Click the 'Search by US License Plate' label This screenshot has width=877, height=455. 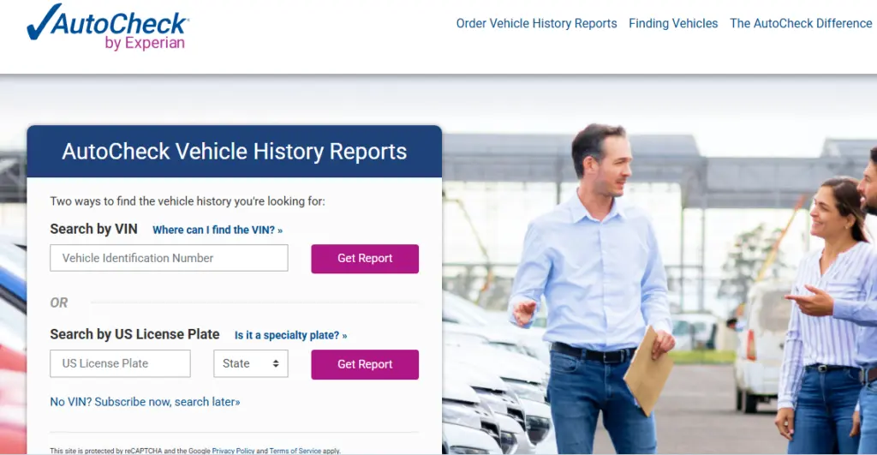click(x=134, y=334)
